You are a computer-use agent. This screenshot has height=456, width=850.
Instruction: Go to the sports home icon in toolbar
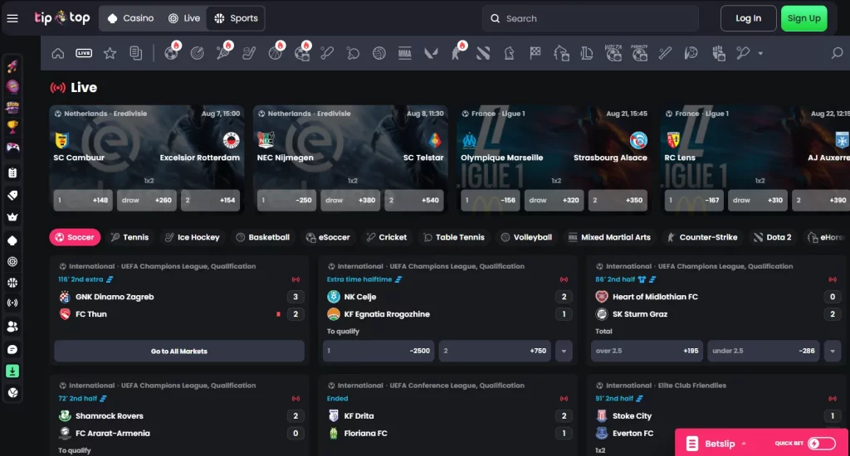point(57,53)
